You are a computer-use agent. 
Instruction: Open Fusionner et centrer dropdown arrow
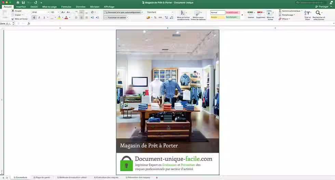[x=128, y=17]
